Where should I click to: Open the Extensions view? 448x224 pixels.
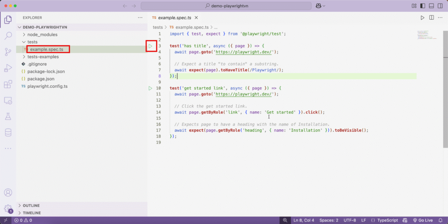[x=8, y=84]
